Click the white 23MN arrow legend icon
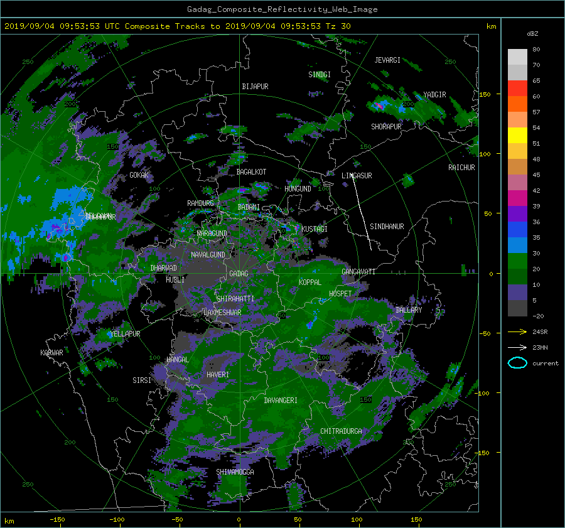 coord(517,347)
